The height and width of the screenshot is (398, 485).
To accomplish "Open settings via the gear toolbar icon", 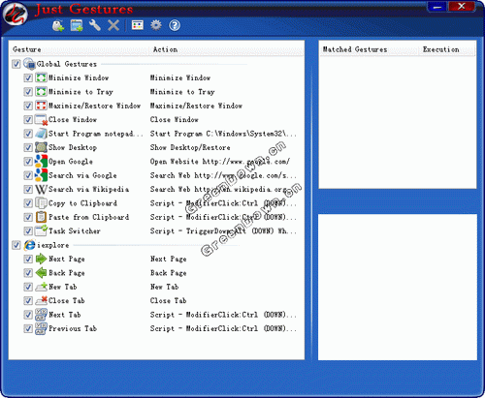I will 156,25.
